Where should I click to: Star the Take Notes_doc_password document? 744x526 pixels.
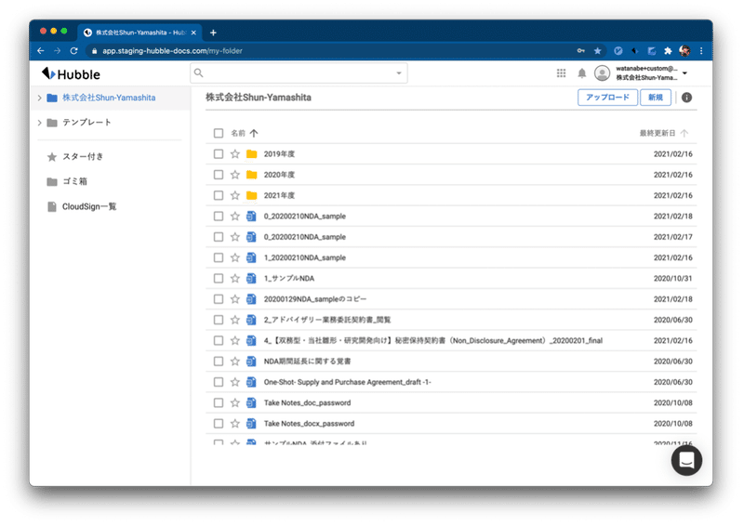point(235,402)
